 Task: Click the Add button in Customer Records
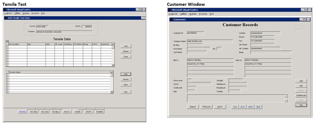301,81
